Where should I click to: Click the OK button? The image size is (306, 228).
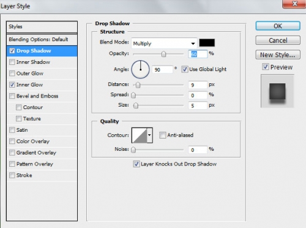(278, 26)
